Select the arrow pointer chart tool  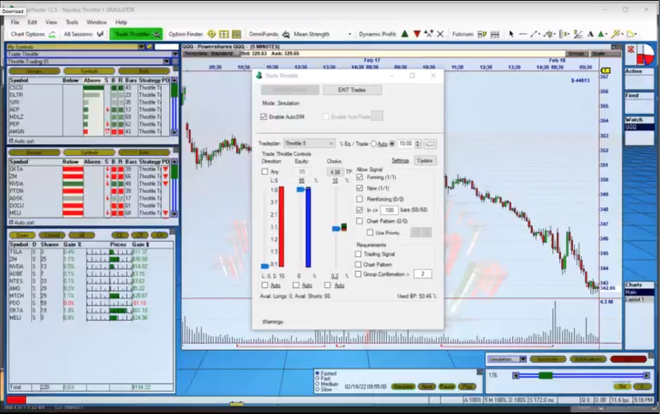(511, 34)
